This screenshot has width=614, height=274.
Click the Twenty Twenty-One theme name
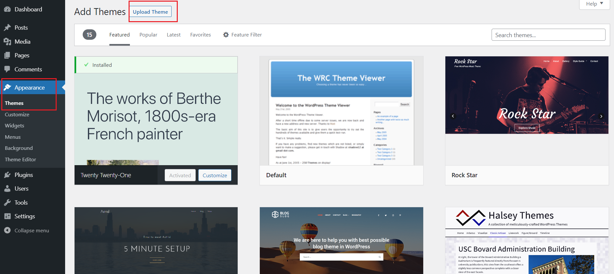[x=106, y=175]
